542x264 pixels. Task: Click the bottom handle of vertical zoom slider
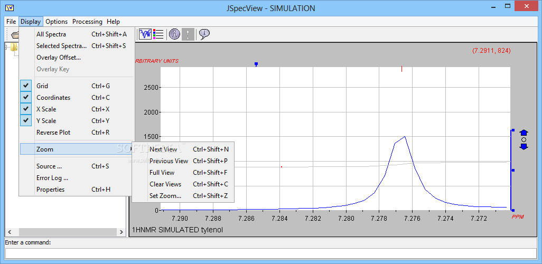[513, 210]
